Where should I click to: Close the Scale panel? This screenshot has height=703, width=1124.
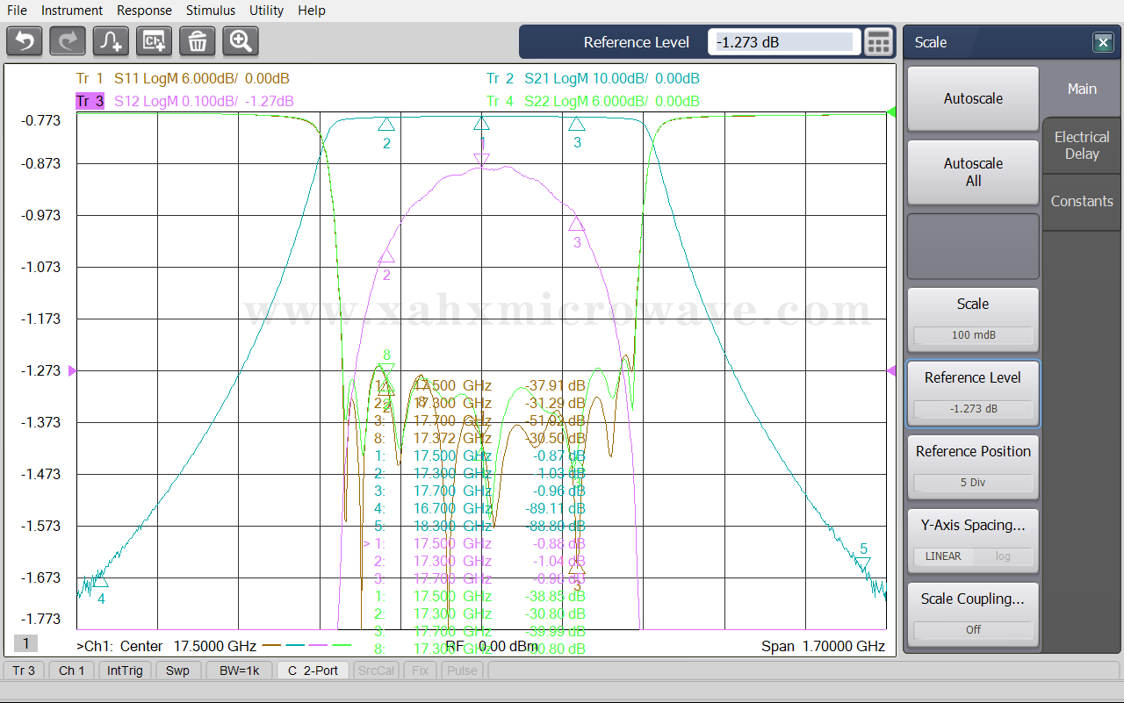(x=1103, y=42)
